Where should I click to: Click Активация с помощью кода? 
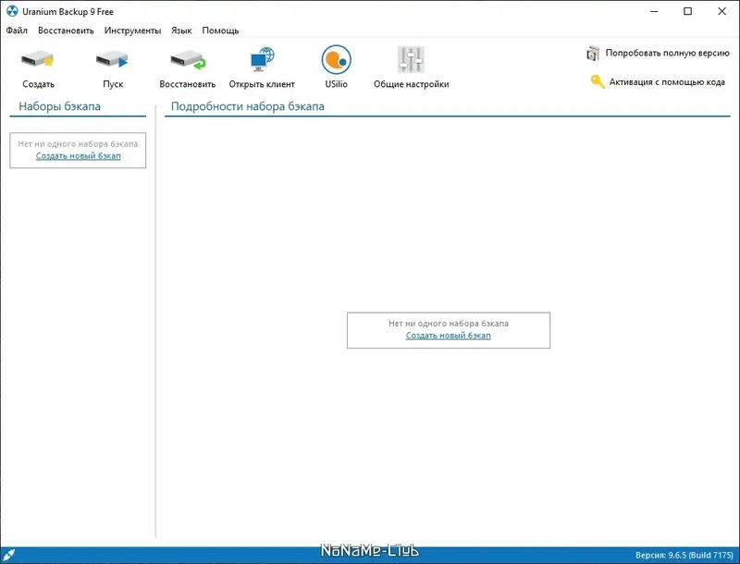667,82
